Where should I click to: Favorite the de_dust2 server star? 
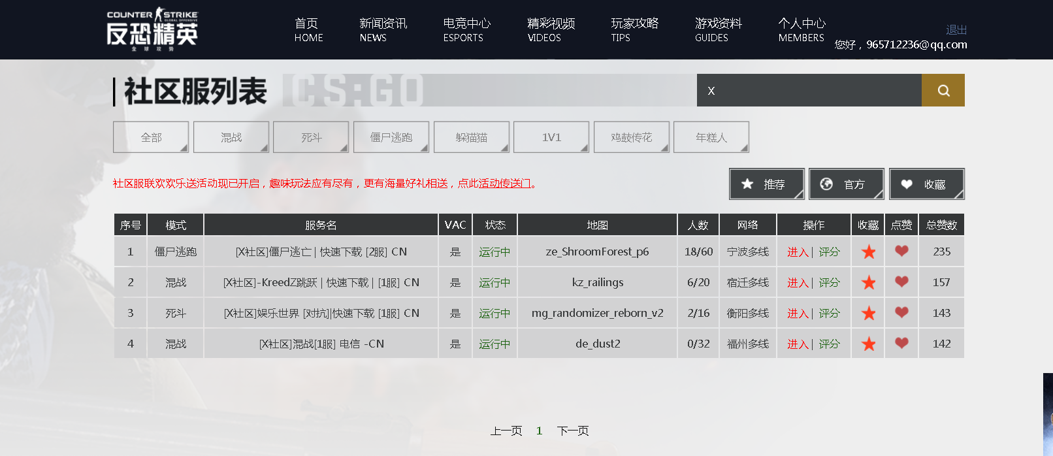868,344
